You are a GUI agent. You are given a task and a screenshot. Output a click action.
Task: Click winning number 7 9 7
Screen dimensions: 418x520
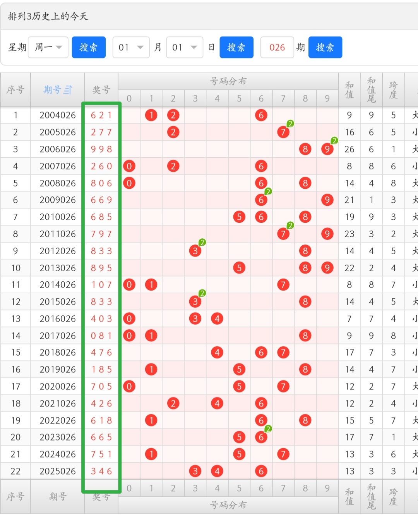101,234
